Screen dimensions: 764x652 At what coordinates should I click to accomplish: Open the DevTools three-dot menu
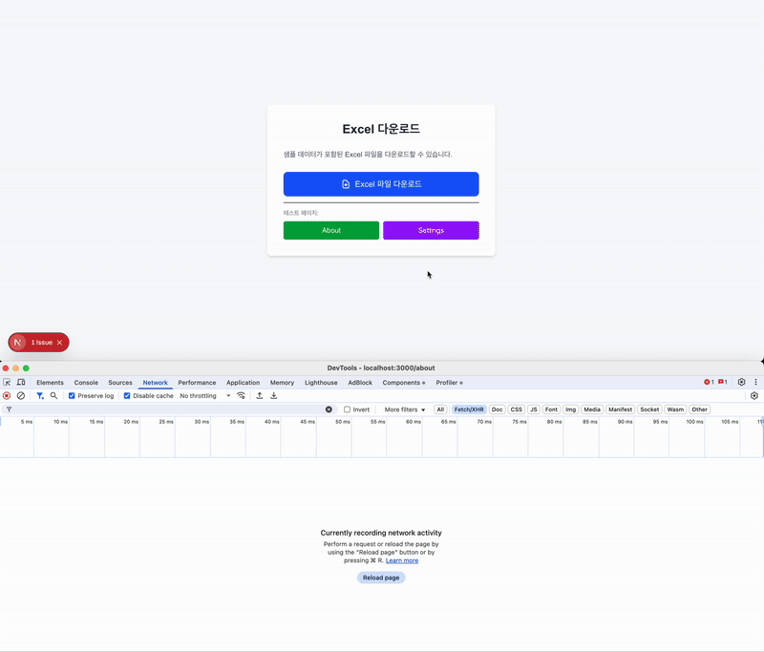755,382
